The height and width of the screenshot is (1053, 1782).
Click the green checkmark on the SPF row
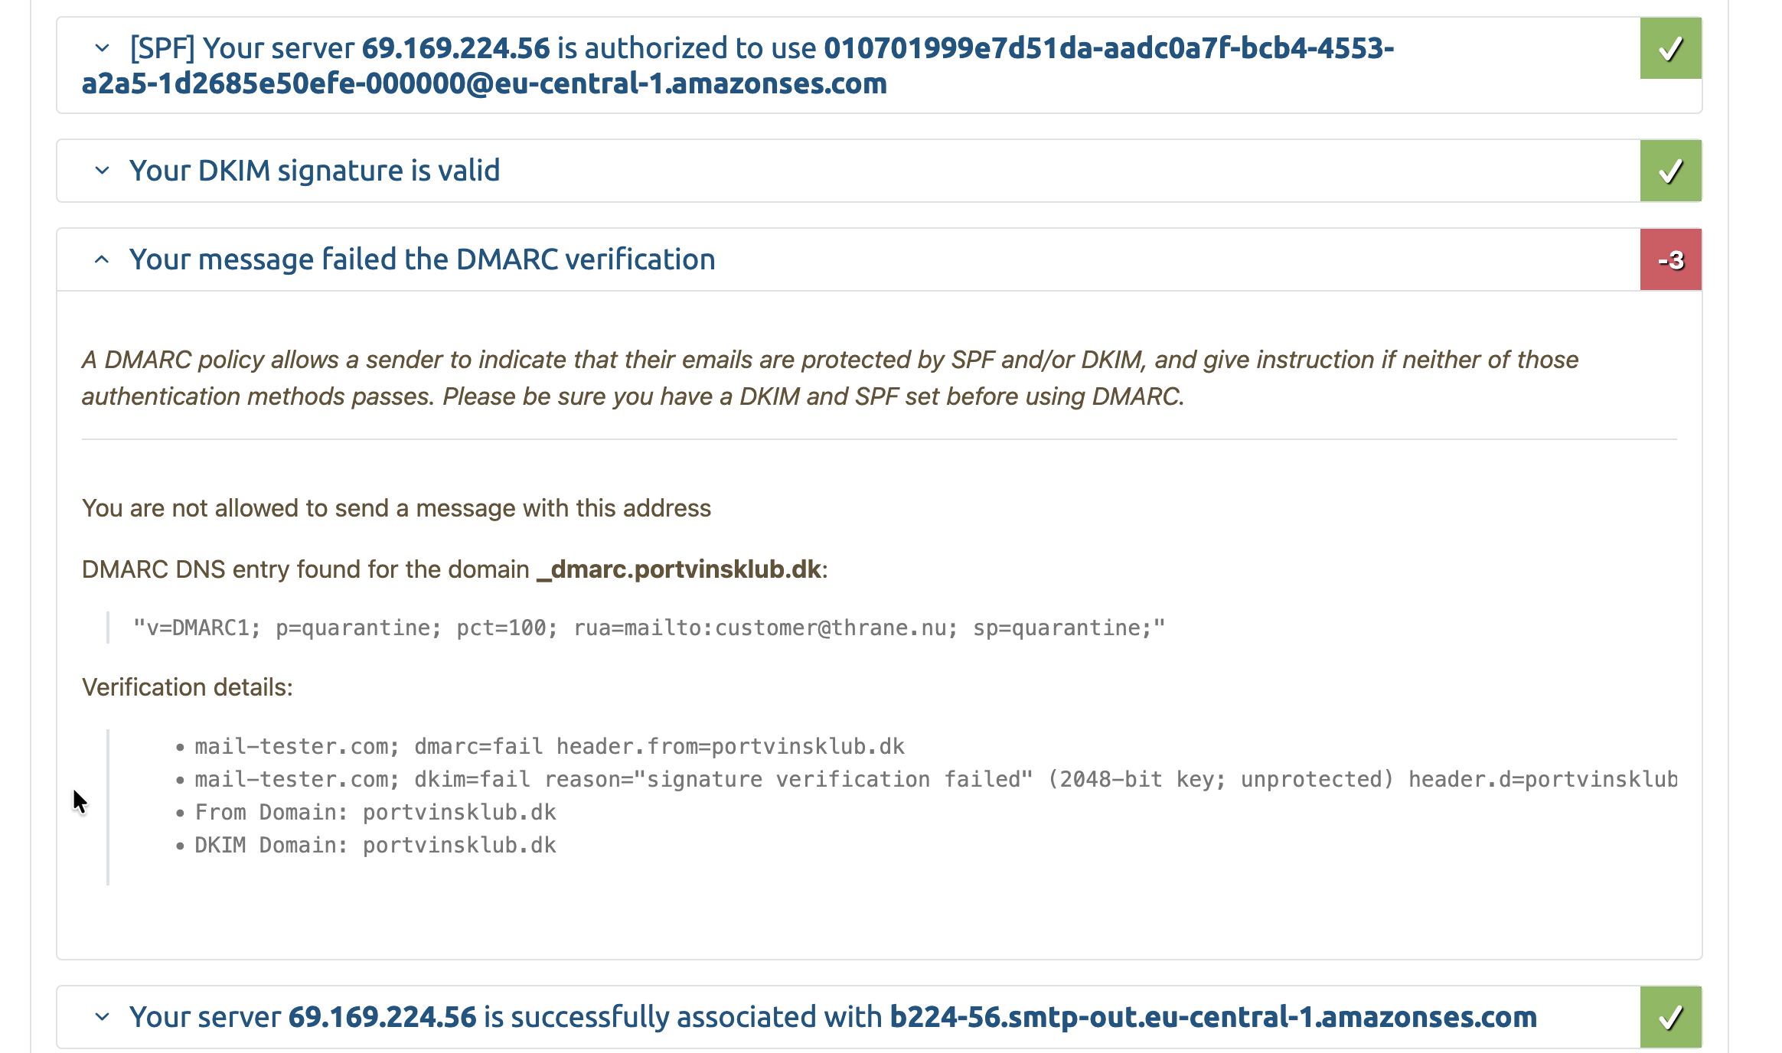(1670, 48)
